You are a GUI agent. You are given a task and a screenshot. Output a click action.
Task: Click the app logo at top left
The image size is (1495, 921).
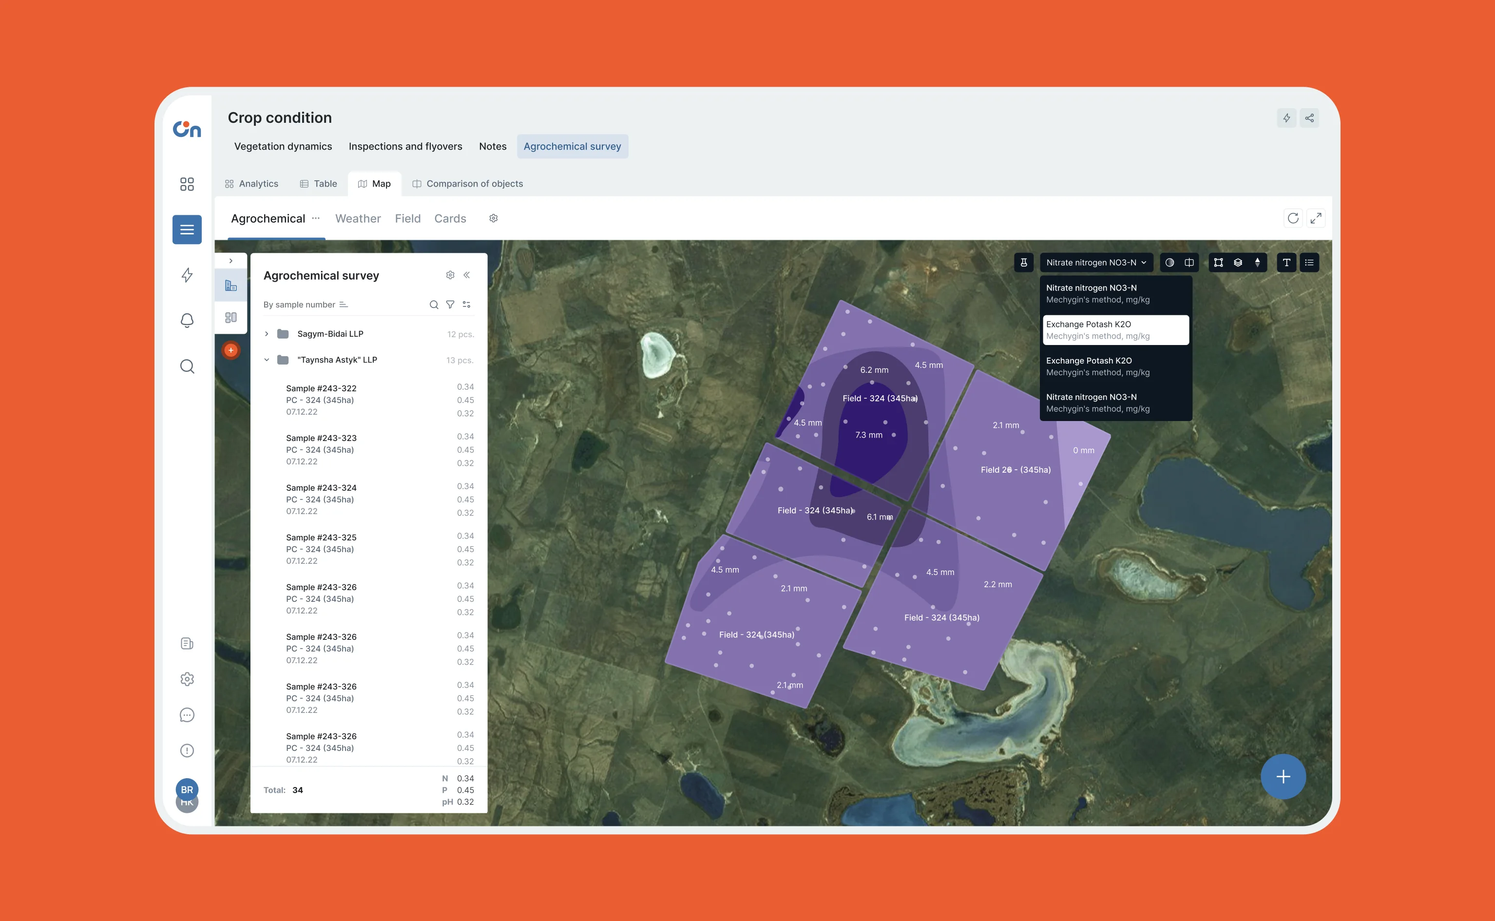[x=187, y=129]
